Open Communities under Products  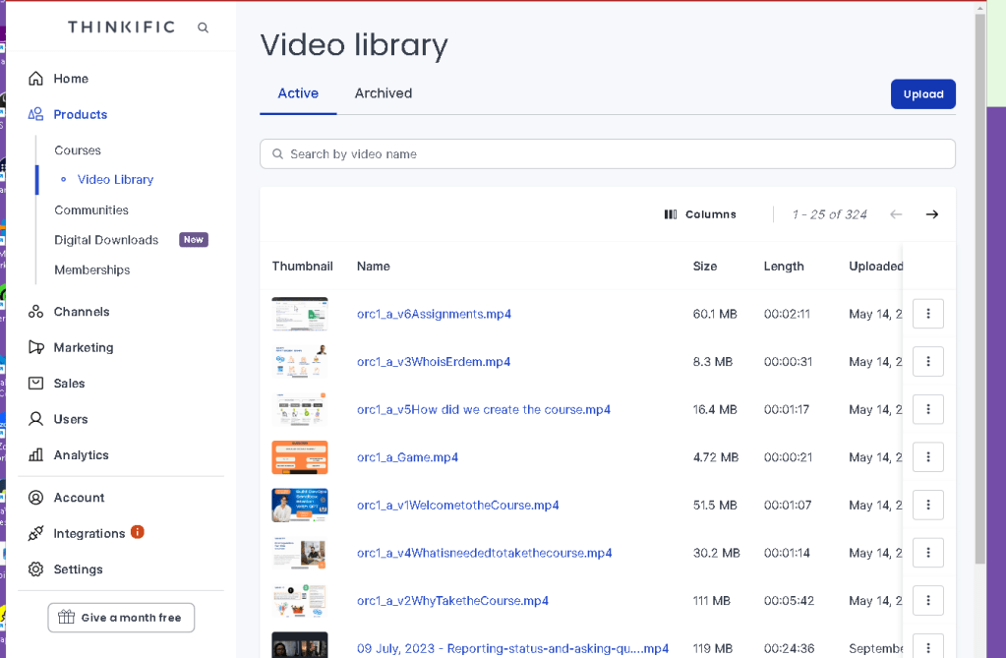click(x=91, y=209)
